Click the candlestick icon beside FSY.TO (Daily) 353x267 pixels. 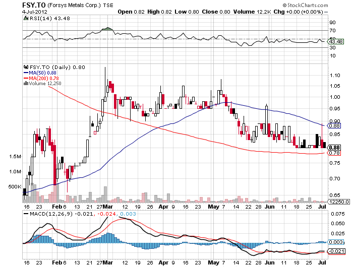point(26,67)
